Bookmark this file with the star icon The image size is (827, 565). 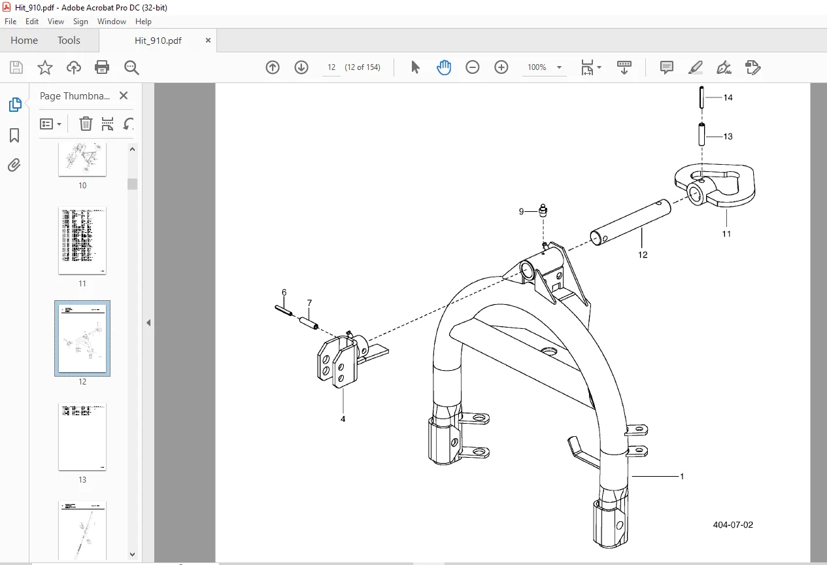[x=45, y=67]
